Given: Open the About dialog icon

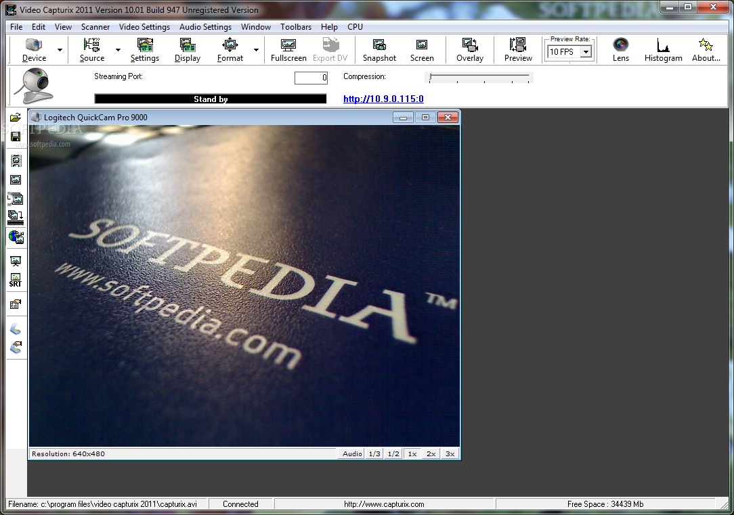Looking at the screenshot, I should coord(706,51).
